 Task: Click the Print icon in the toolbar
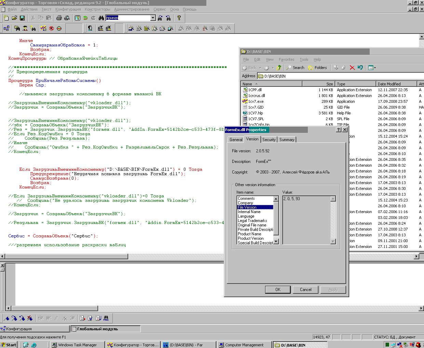[59, 18]
